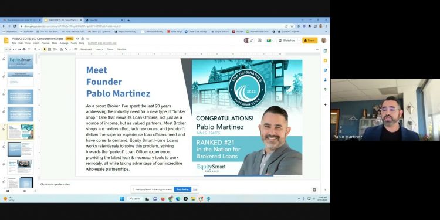Screen dimensions: 440x220
Task: Open comment history icon in header
Action: [x=259, y=40]
